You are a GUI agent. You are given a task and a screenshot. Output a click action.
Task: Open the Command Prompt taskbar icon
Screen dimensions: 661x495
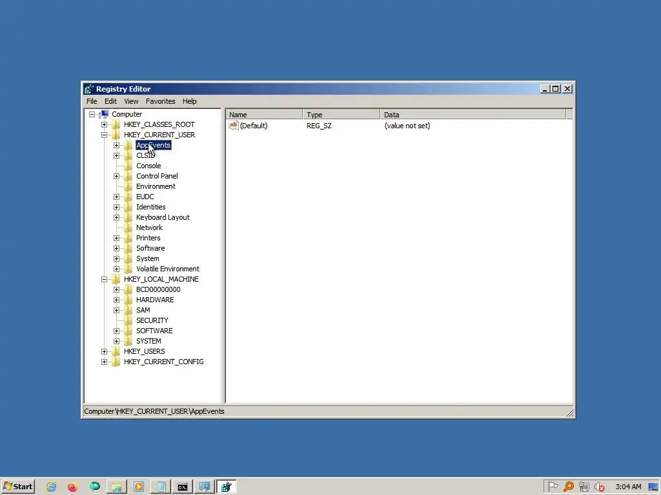click(183, 487)
